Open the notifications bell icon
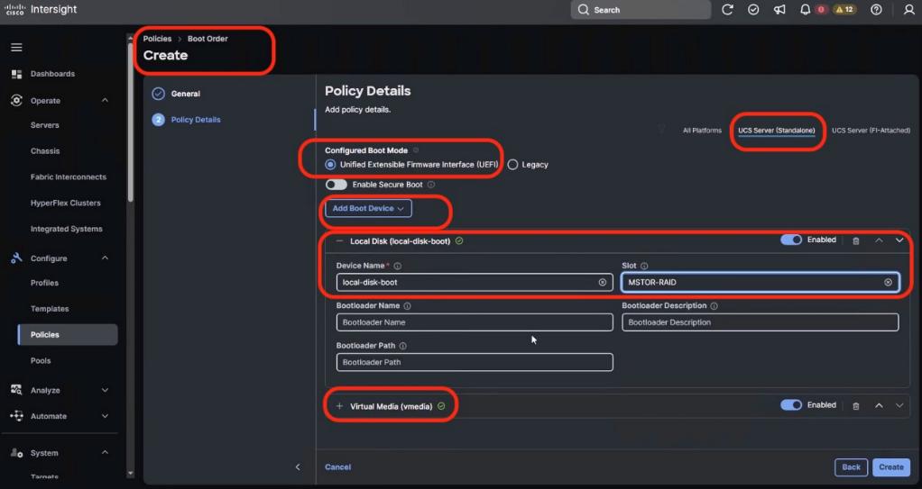Image resolution: width=922 pixels, height=489 pixels. 805,9
